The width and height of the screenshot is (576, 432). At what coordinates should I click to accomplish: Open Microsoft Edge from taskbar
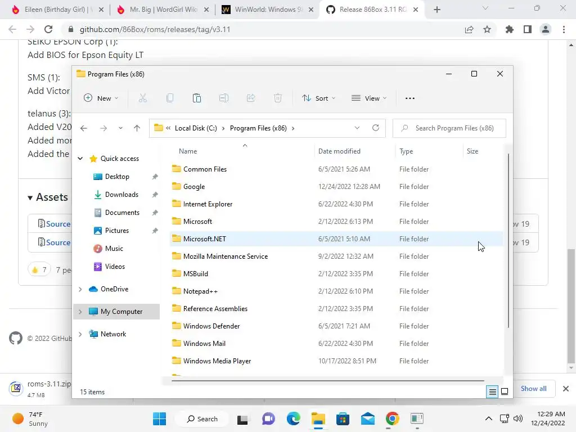(x=293, y=418)
